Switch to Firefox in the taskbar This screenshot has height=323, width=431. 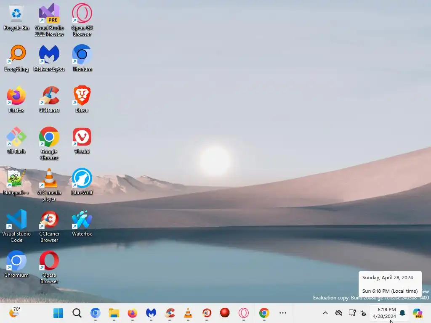133,313
